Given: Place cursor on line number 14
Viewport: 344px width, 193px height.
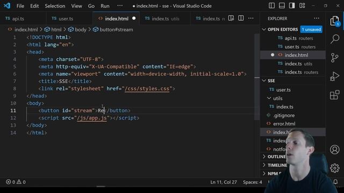Looking at the screenshot, I should [x=13, y=132].
